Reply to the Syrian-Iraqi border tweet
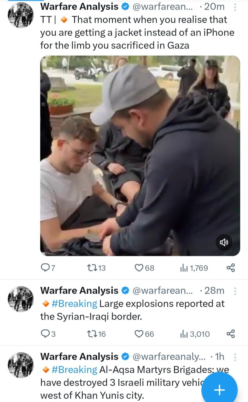The height and width of the screenshot is (402, 248). pyautogui.click(x=45, y=334)
